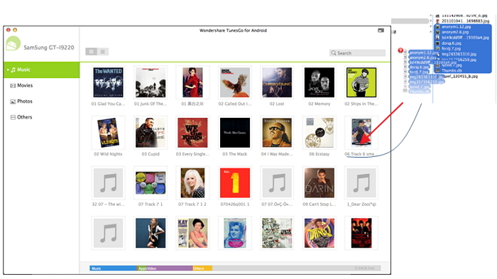Select the Stevie Wonder cover, 04 I Was Made...
The width and height of the screenshot is (497, 279).
[x=277, y=133]
